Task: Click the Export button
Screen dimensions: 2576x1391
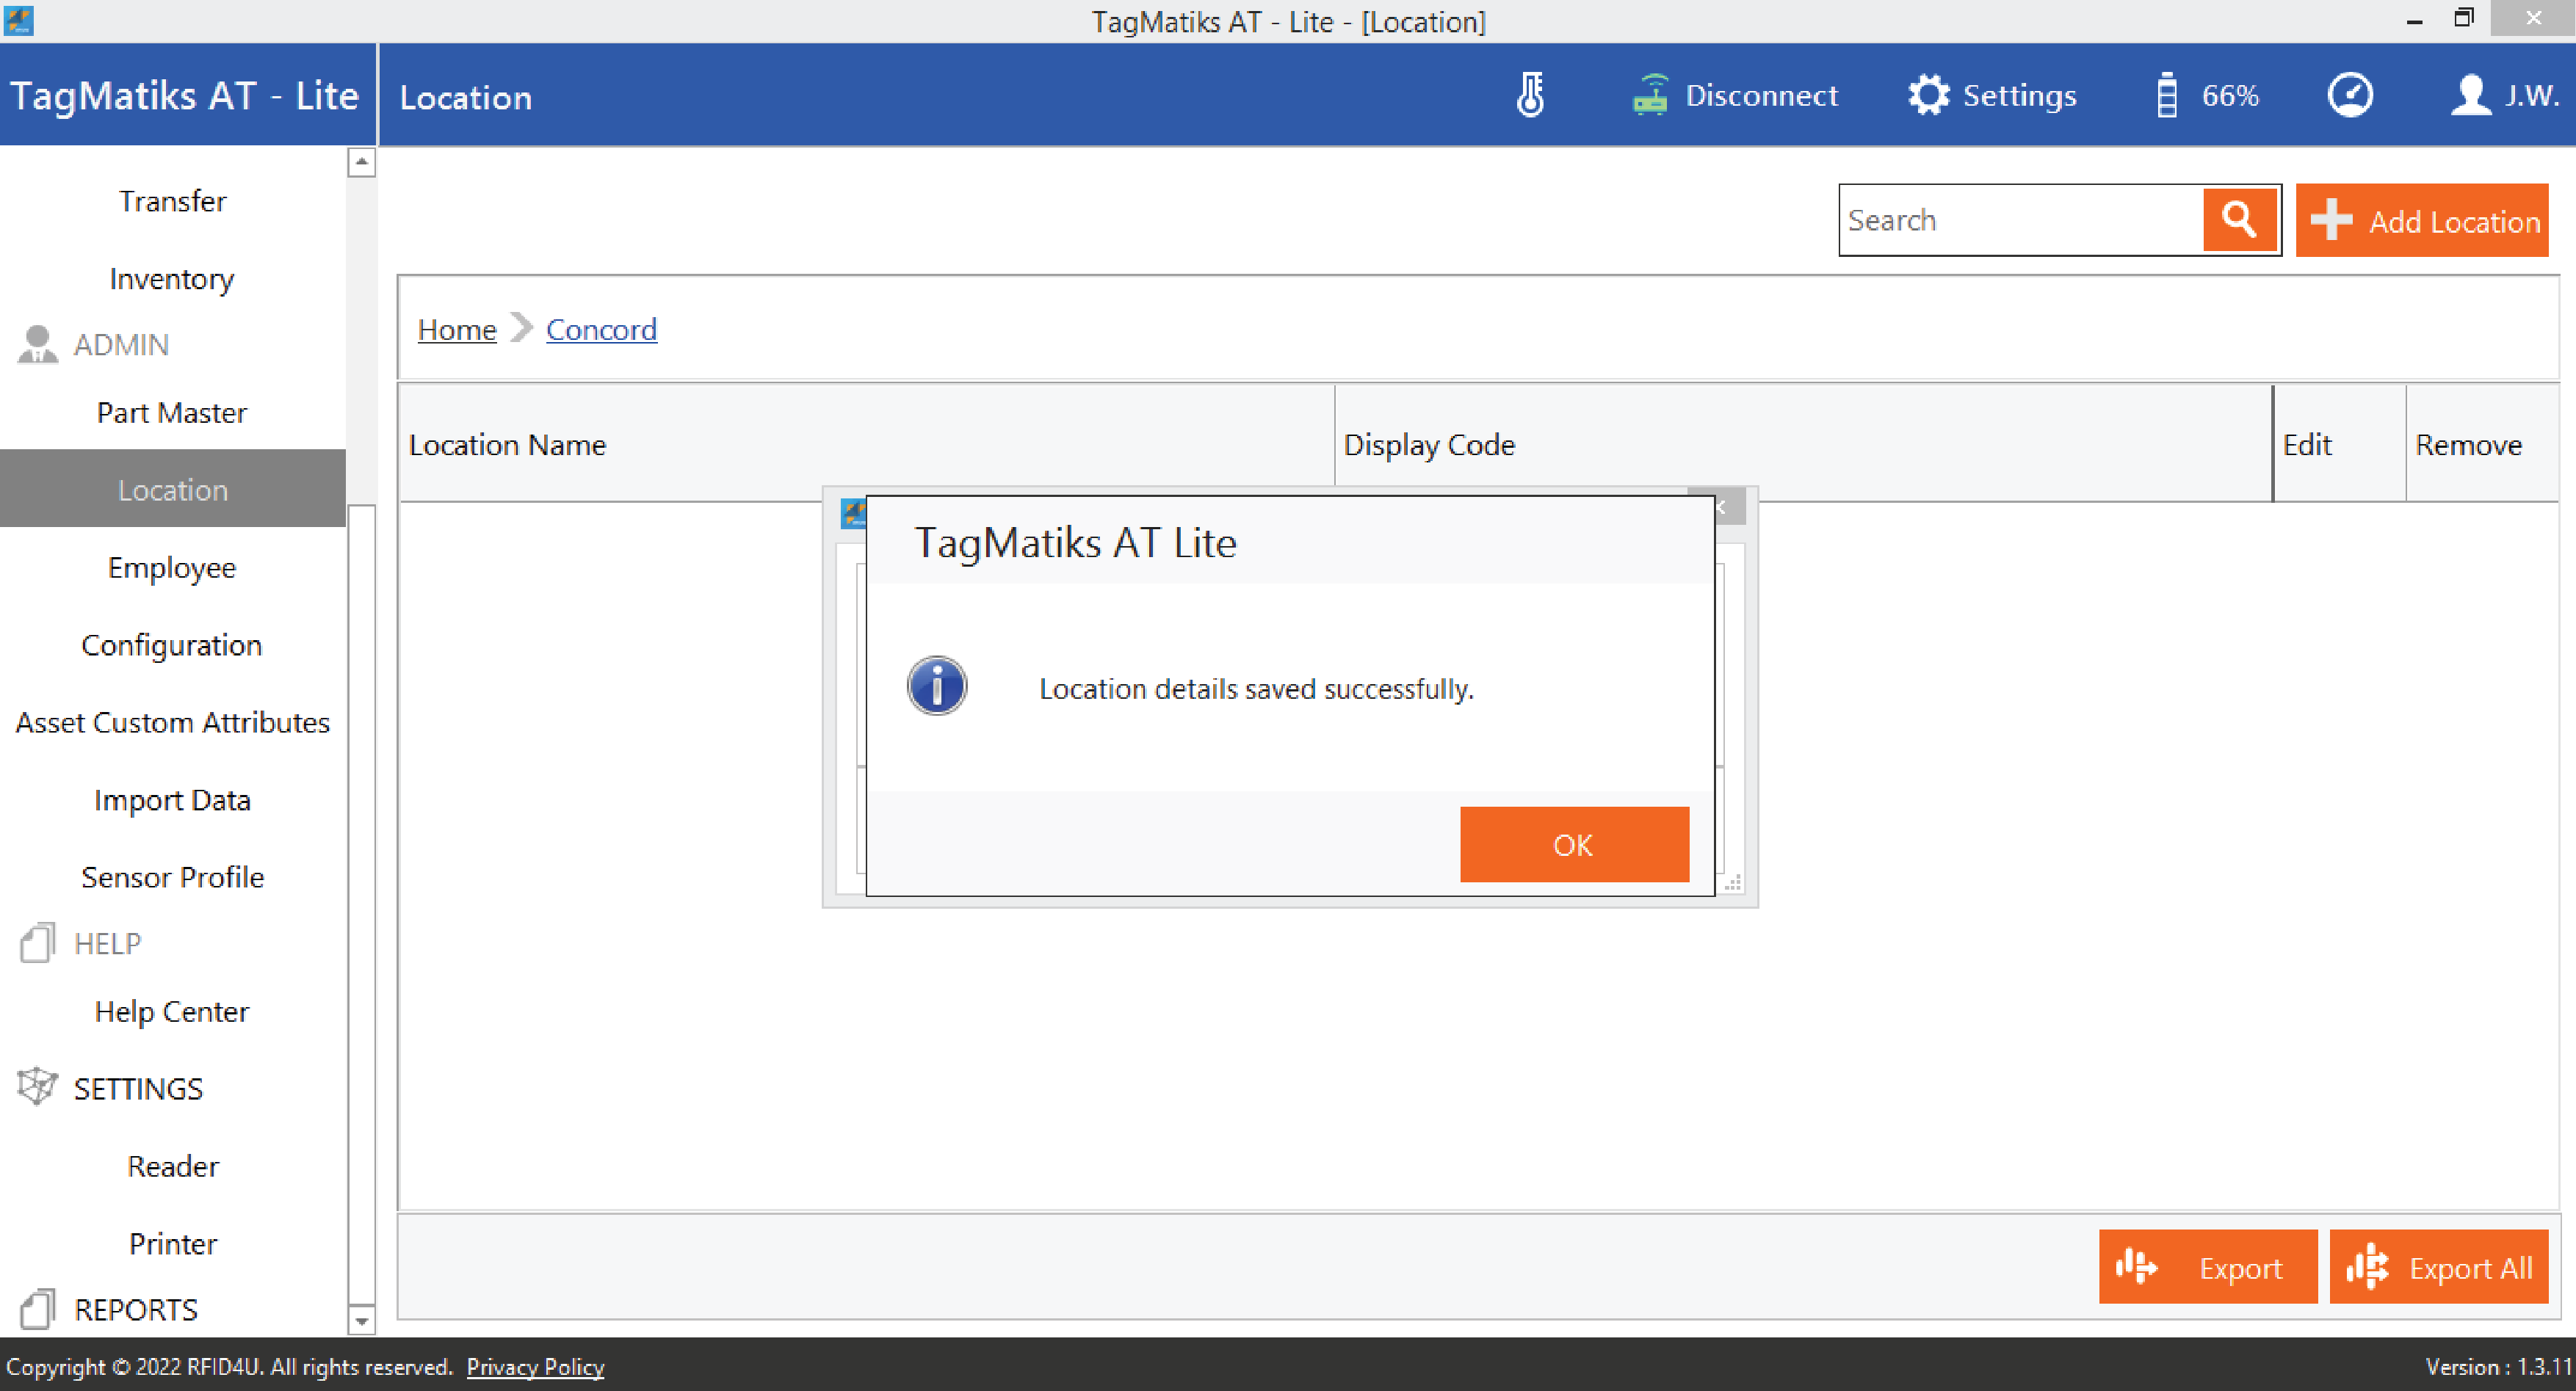Action: coord(2207,1267)
